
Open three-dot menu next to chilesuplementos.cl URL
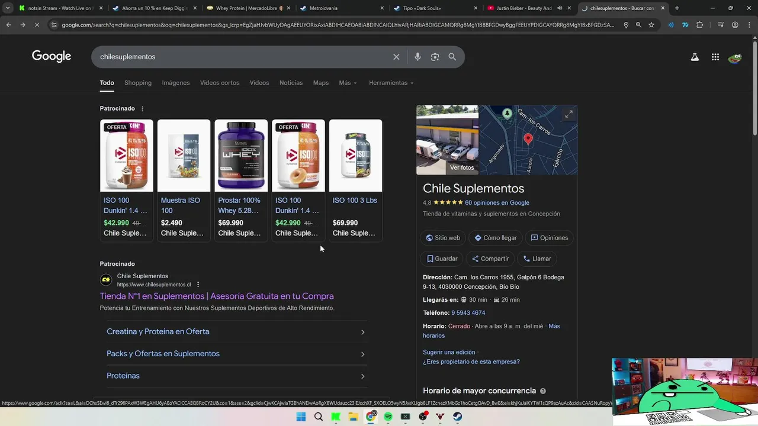pyautogui.click(x=198, y=285)
